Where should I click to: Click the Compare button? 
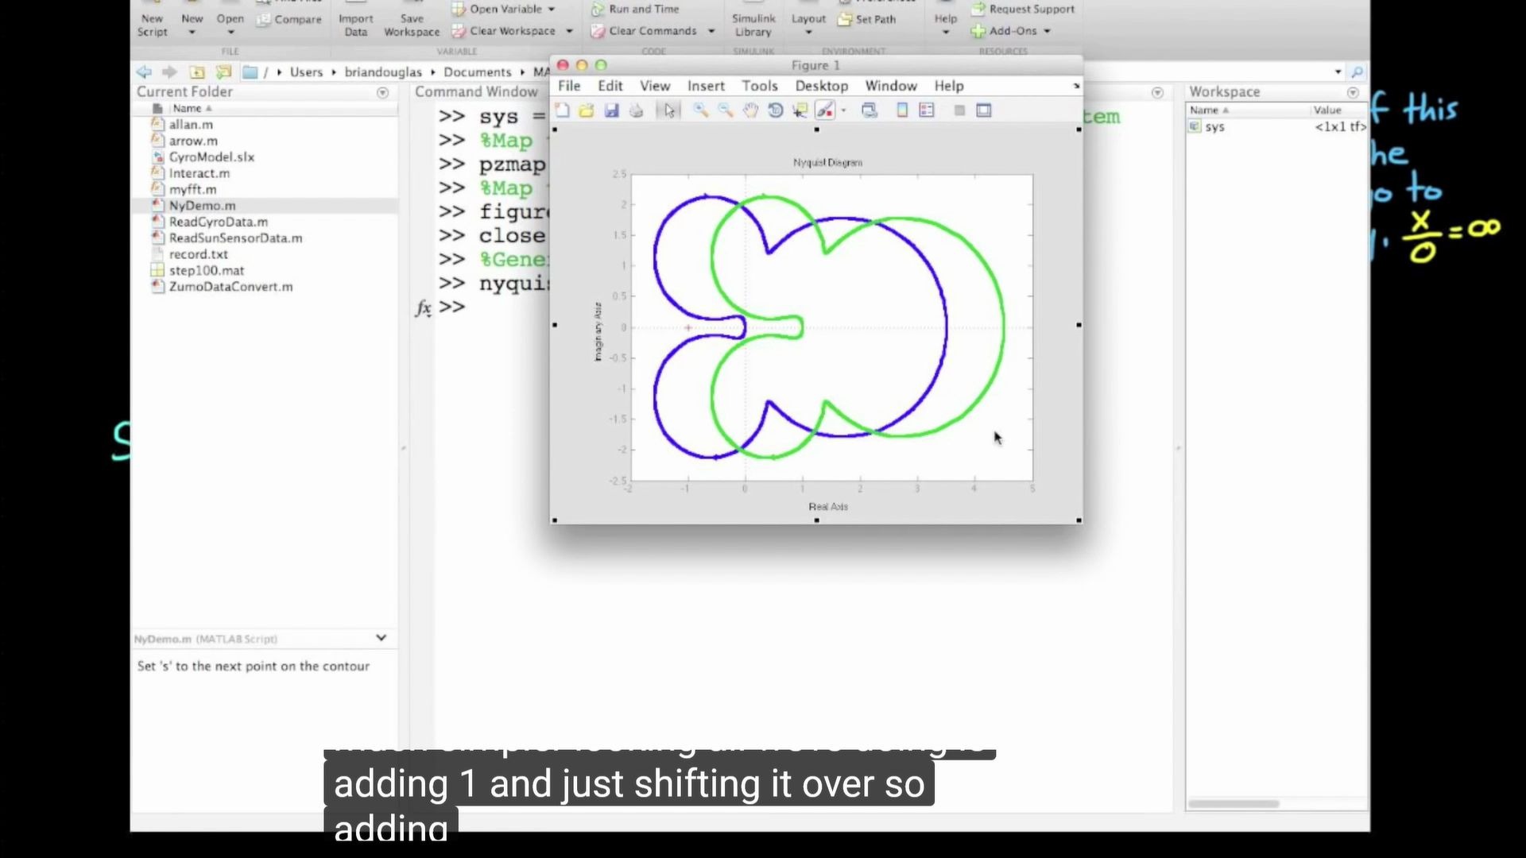pyautogui.click(x=289, y=19)
